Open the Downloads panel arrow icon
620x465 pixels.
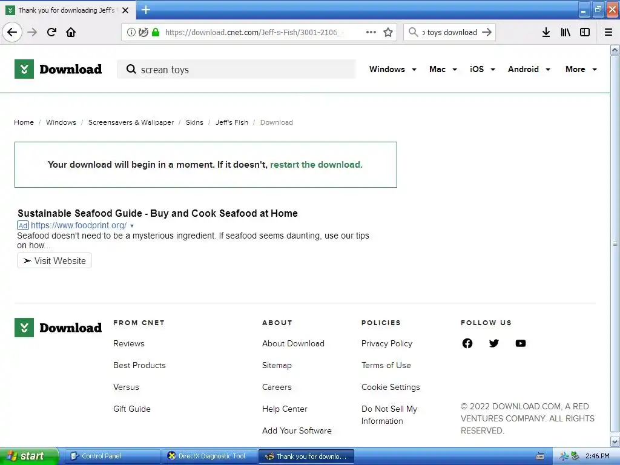[x=546, y=32]
